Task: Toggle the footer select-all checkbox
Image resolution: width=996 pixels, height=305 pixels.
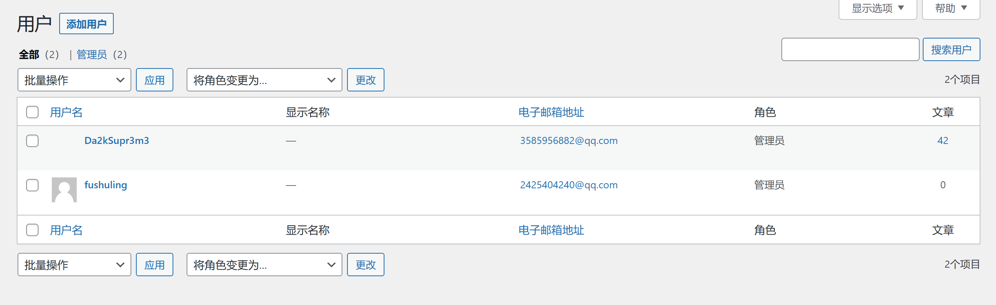Action: point(32,230)
